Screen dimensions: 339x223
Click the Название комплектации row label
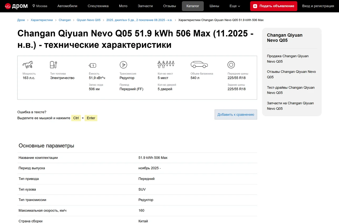pos(38,158)
